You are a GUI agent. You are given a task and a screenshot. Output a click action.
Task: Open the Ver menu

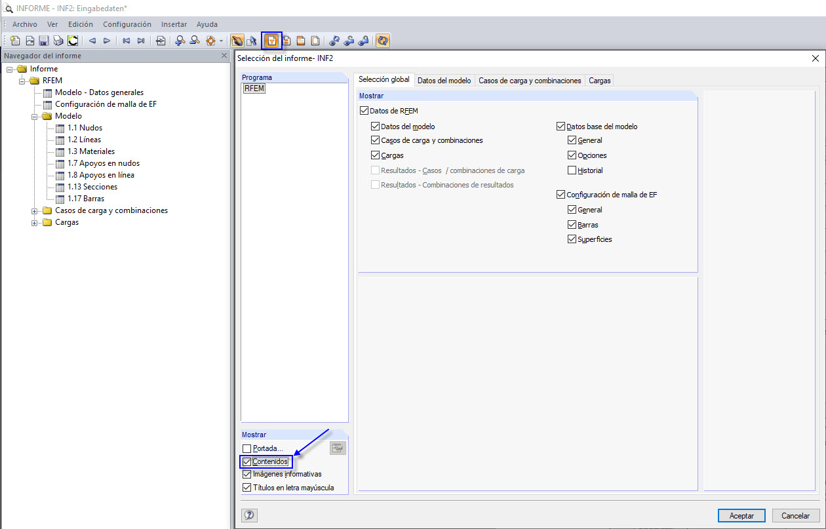[52, 24]
